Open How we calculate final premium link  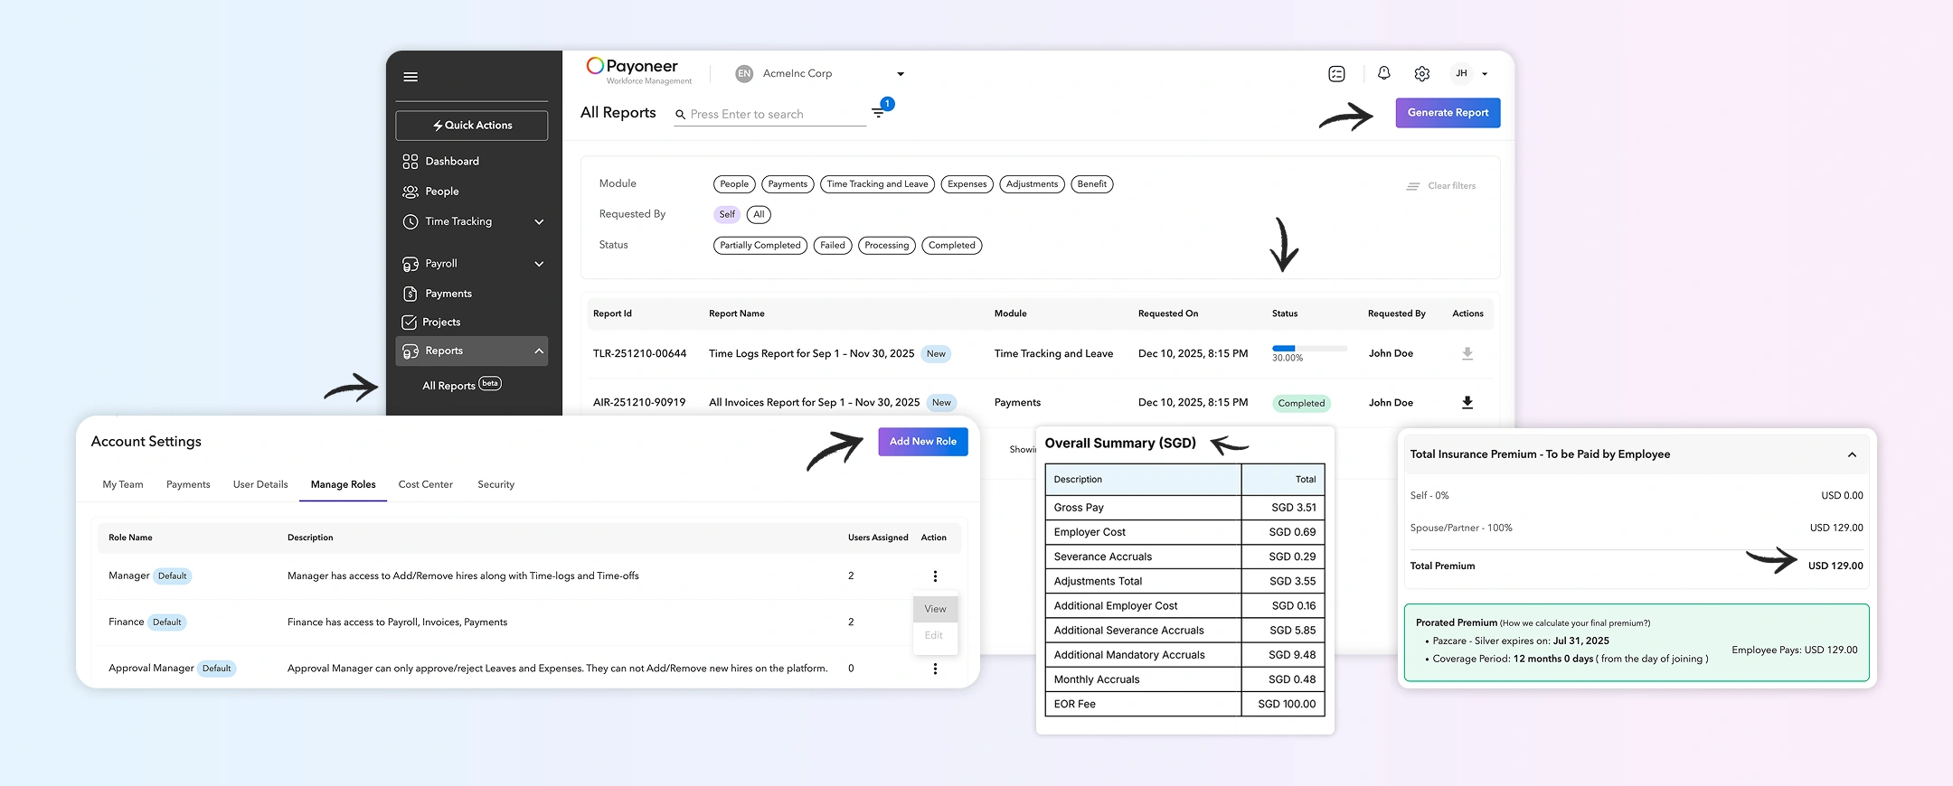(1575, 623)
